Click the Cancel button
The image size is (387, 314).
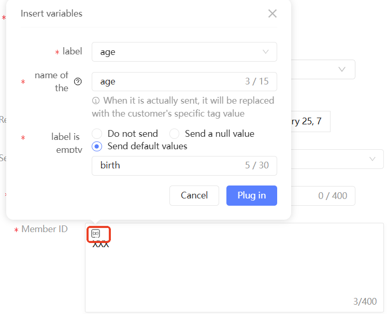[x=194, y=195]
